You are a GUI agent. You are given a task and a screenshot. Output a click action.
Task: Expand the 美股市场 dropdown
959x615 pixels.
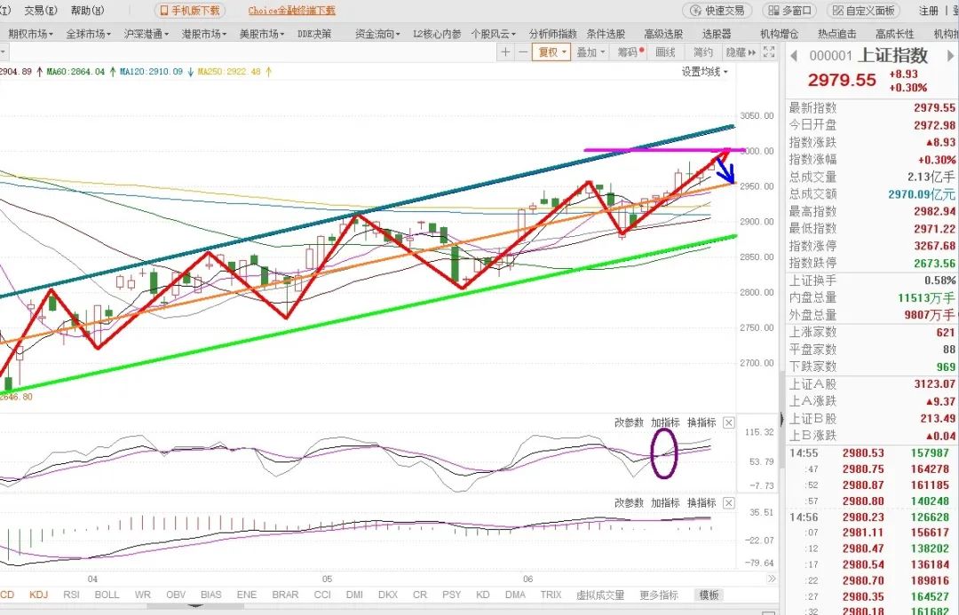[261, 34]
